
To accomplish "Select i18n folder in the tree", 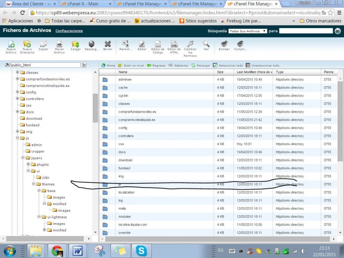I will click(46, 178).
